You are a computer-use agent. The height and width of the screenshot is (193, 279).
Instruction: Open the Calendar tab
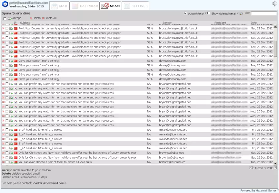tap(84, 6)
